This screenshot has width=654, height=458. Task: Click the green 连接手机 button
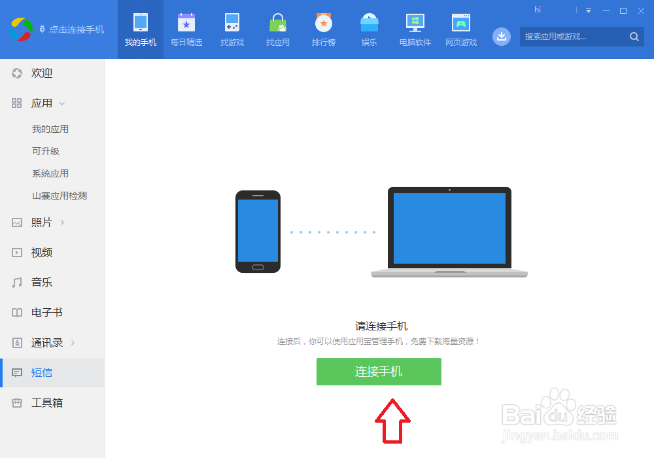click(x=379, y=372)
